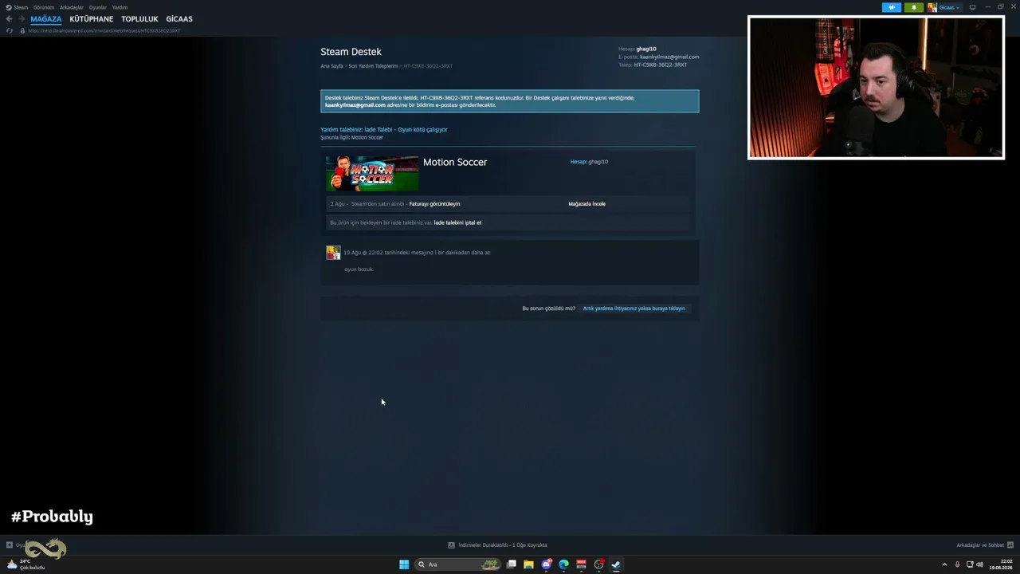Click the taskbar volume icon
The image size is (1020, 574).
click(x=979, y=564)
